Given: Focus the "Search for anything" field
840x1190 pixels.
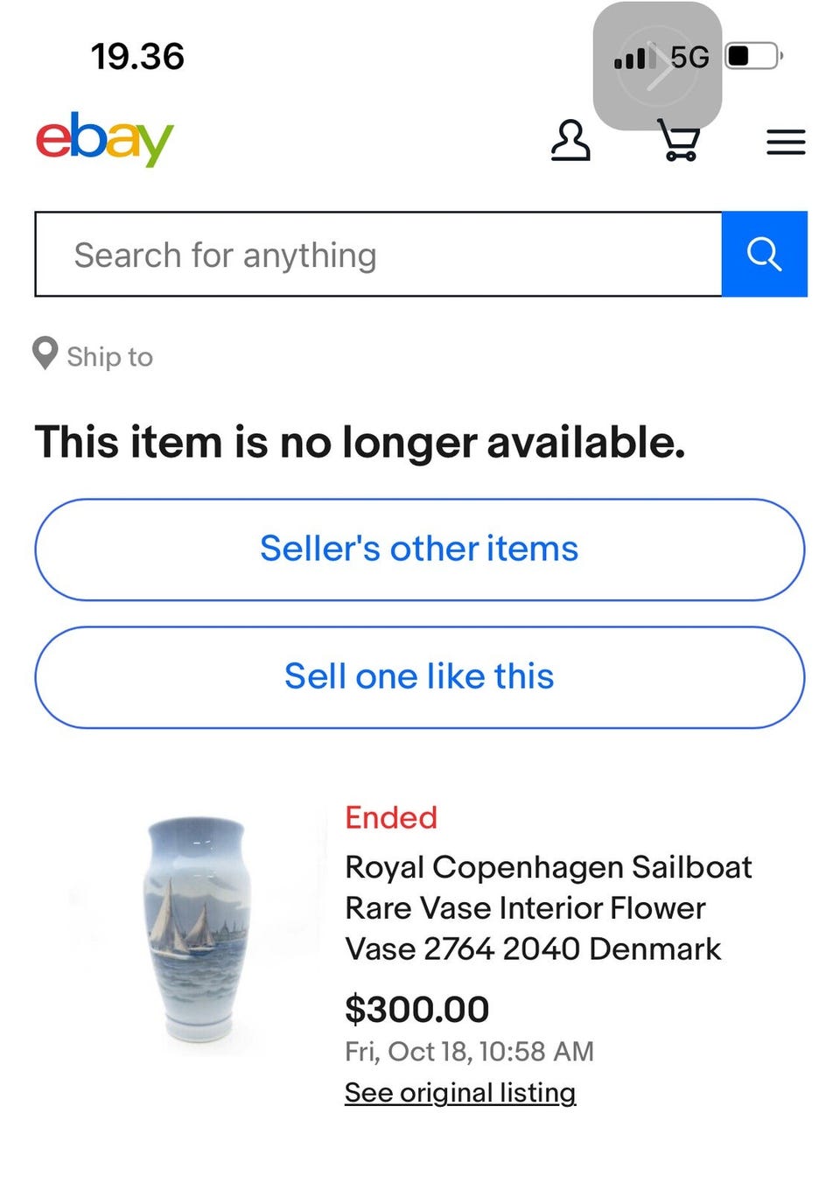Looking at the screenshot, I should [x=378, y=255].
